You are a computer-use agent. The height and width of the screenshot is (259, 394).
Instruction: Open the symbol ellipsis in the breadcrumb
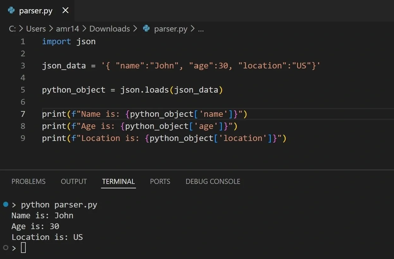(x=201, y=29)
